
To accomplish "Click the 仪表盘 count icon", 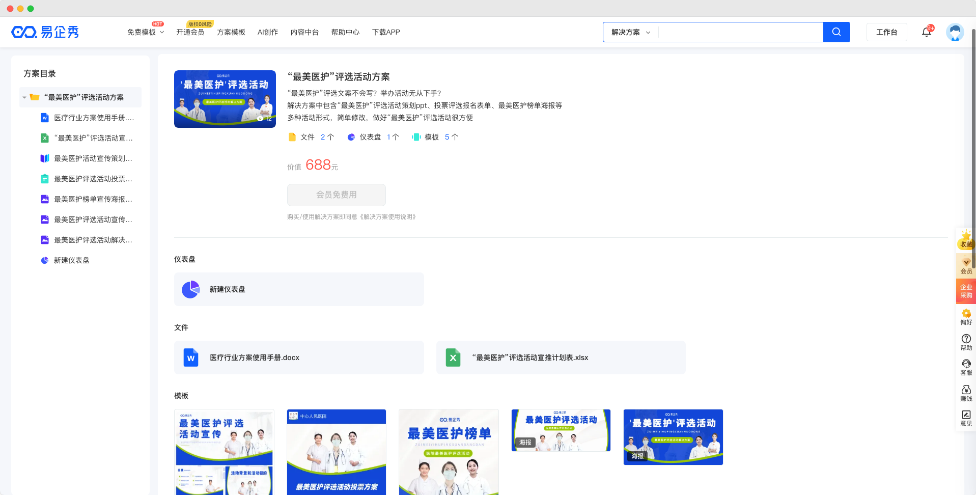I will click(351, 137).
